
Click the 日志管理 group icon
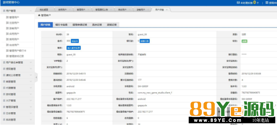coord(4,113)
